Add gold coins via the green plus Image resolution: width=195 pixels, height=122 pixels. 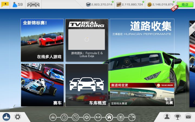point(174,2)
